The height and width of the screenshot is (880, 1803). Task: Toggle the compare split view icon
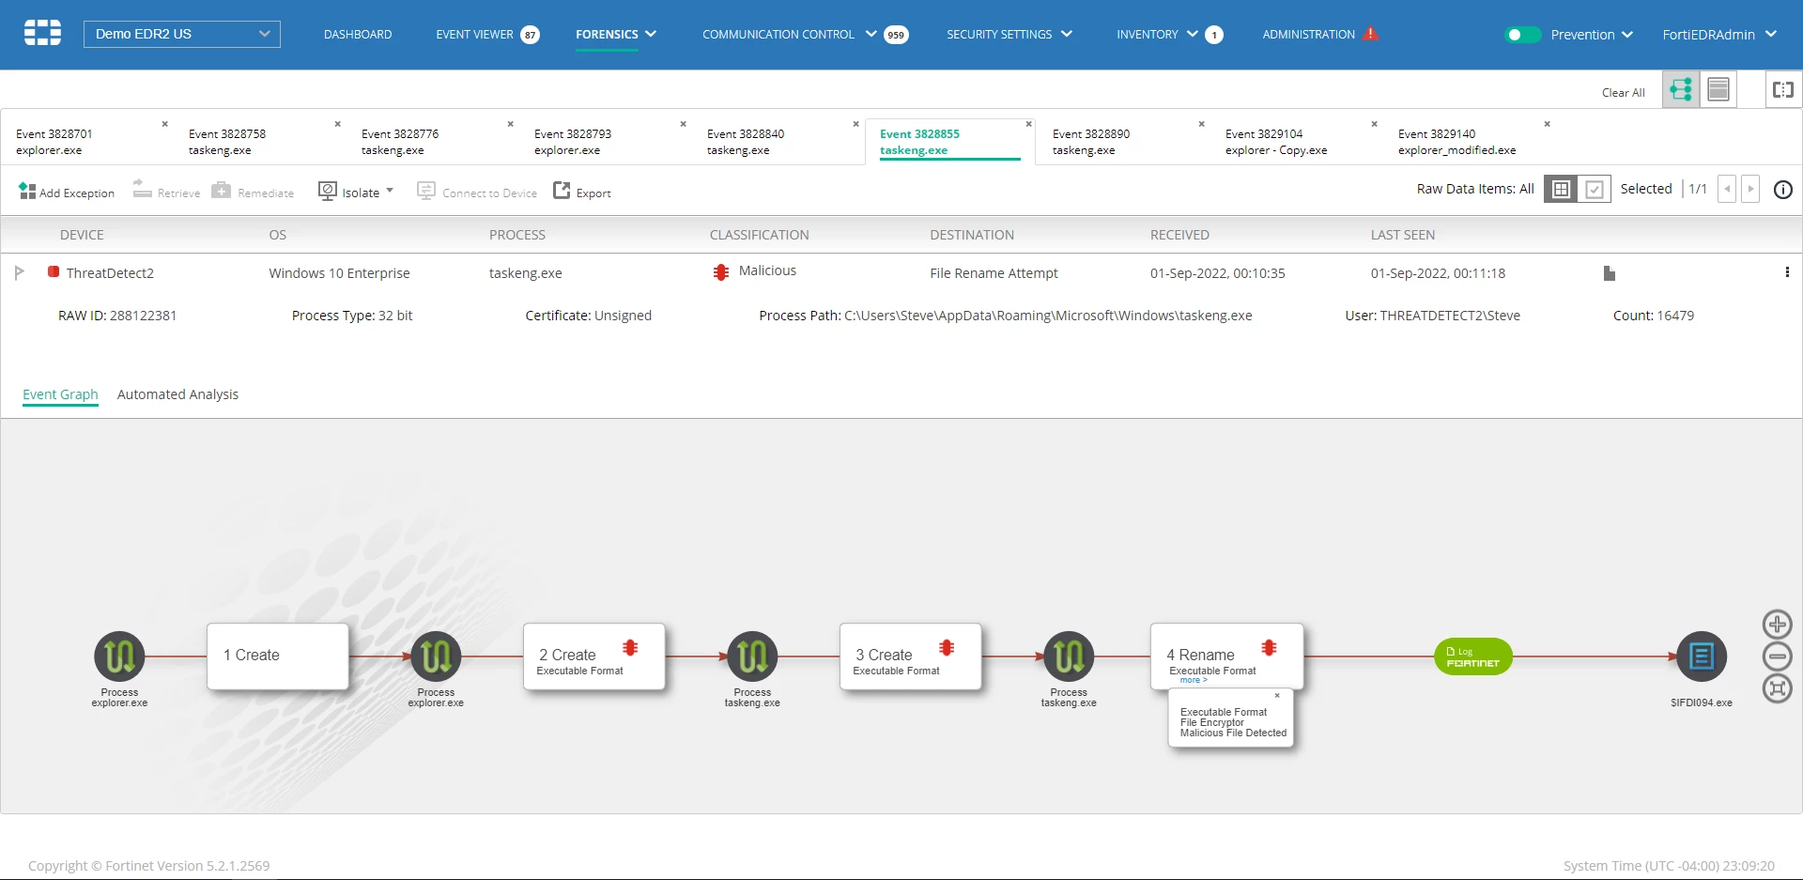coord(1783,89)
